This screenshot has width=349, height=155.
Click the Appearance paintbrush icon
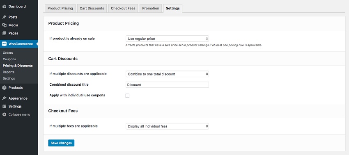tap(4, 98)
